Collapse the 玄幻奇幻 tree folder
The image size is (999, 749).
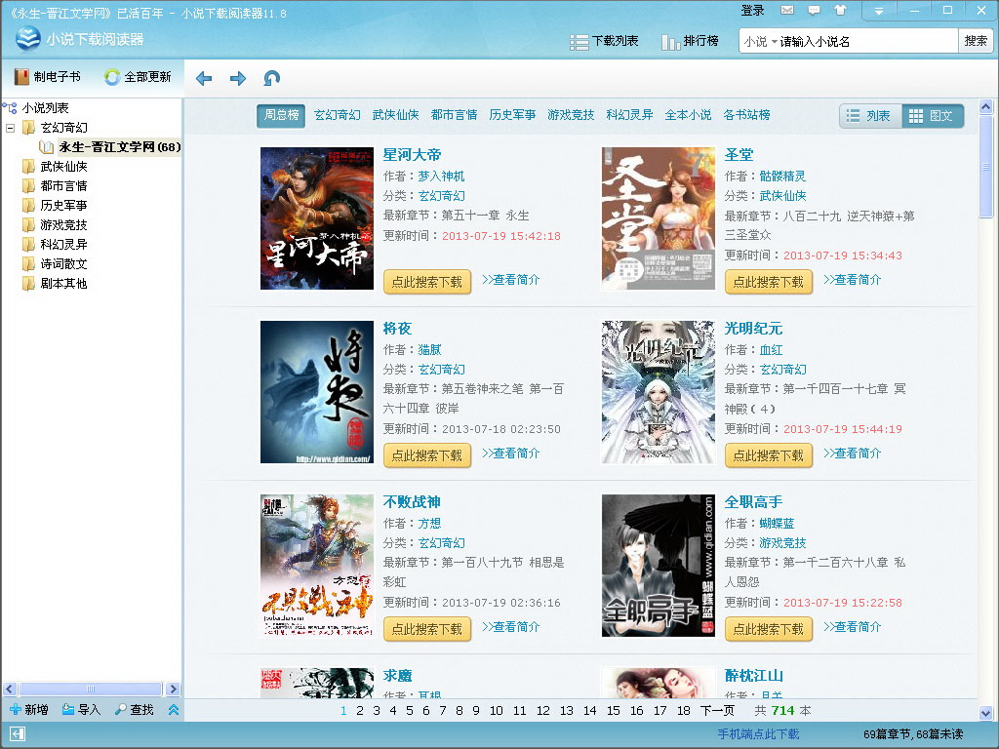click(x=11, y=128)
